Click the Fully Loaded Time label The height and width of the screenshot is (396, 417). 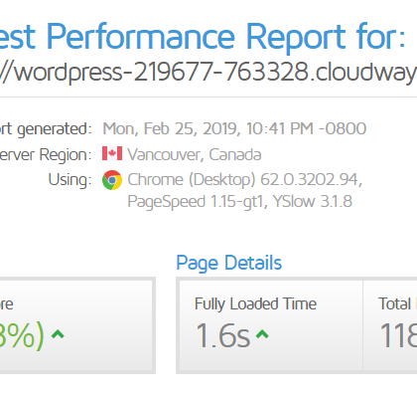255,304
